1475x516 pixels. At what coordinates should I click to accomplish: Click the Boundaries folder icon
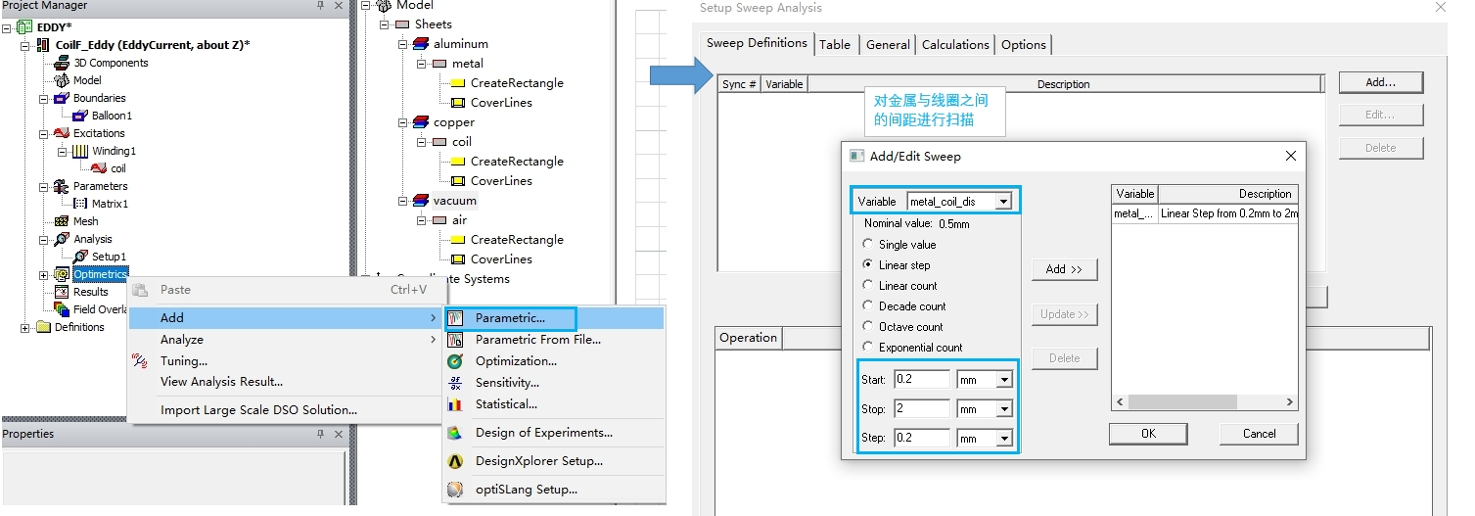tap(62, 98)
